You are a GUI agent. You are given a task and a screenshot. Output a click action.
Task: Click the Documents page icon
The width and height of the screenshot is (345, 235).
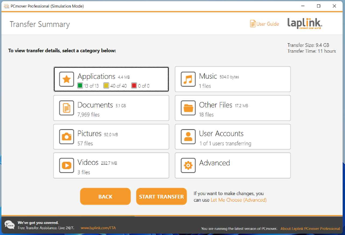[x=67, y=108]
